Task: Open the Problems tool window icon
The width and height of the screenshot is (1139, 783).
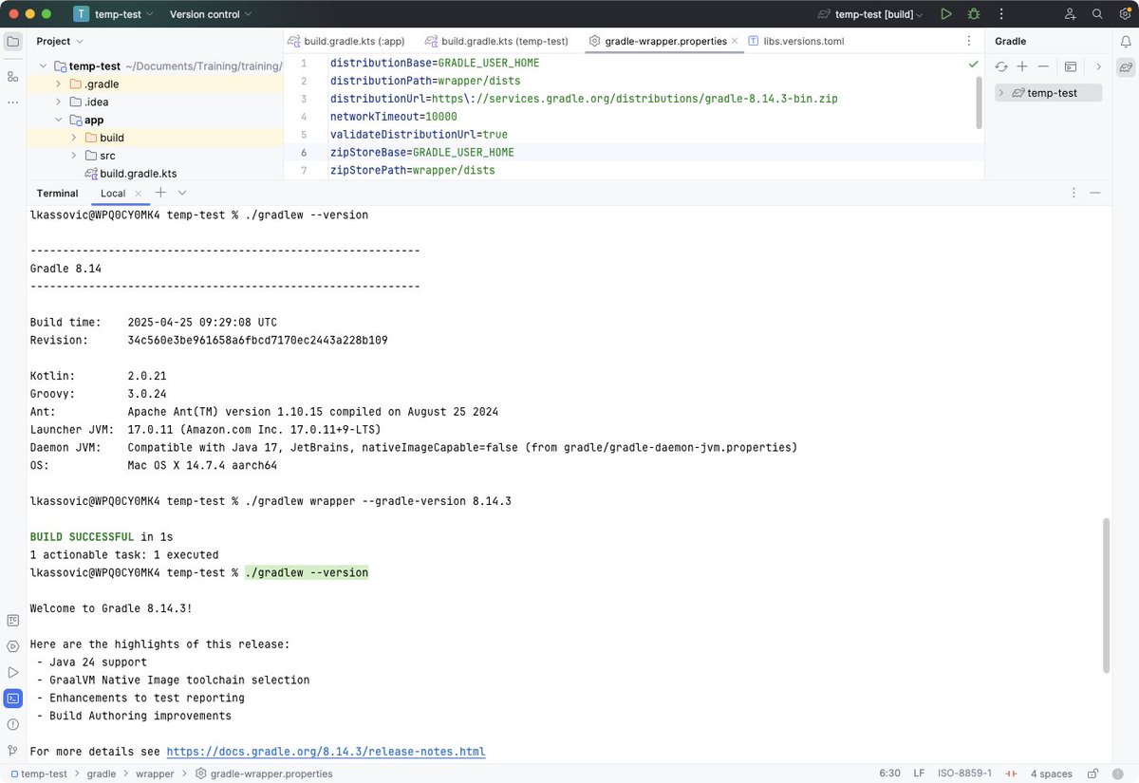Action: 12,724
